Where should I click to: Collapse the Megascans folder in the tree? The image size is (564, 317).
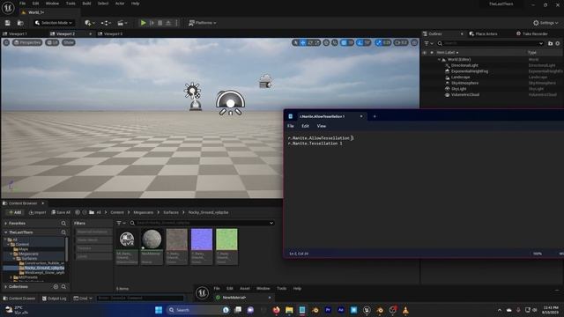point(11,254)
